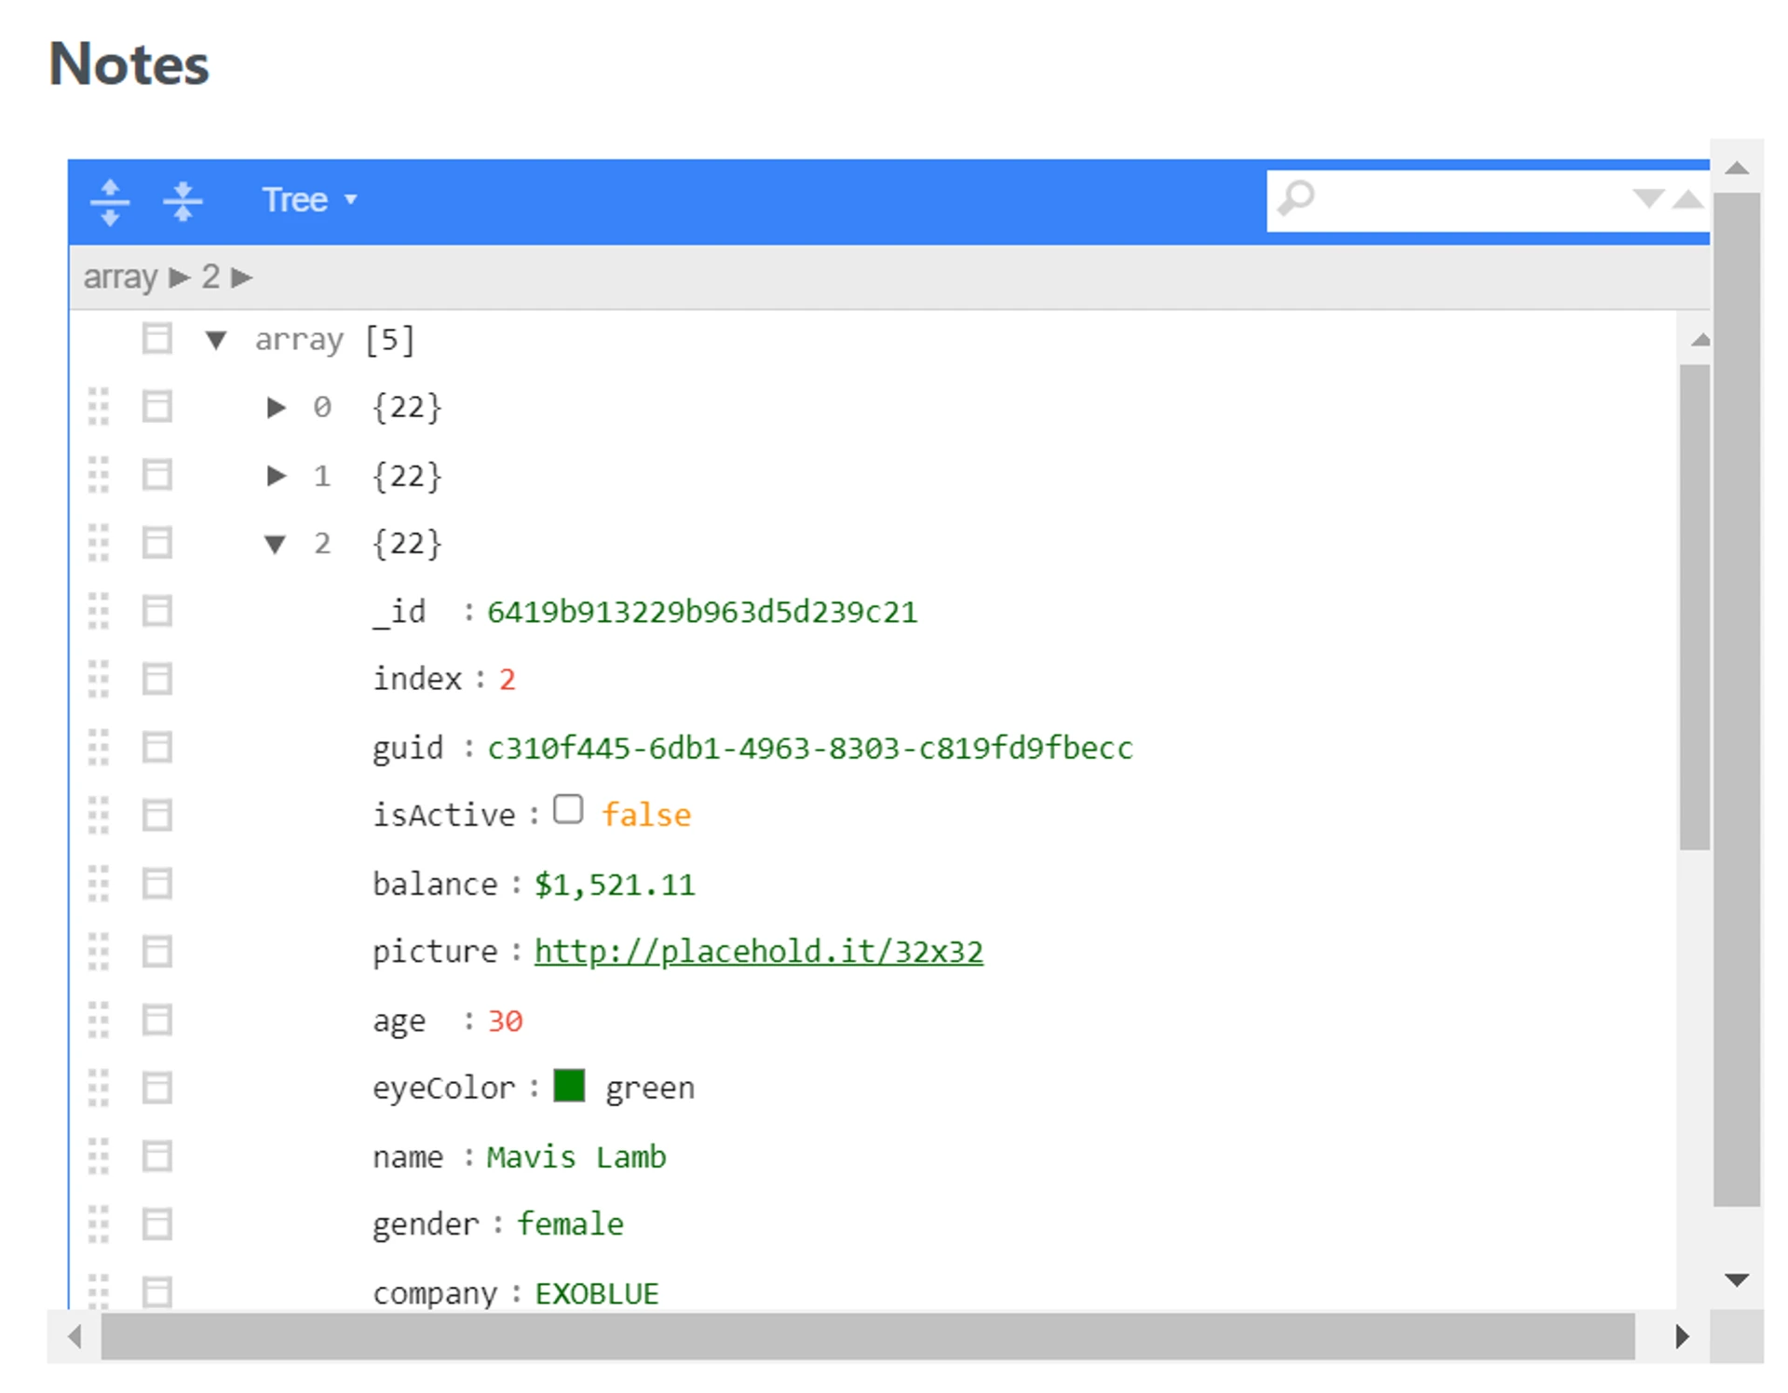Screen dimensions: 1788x1393
Task: Open the action menu for the balance row
Action: pos(156,884)
